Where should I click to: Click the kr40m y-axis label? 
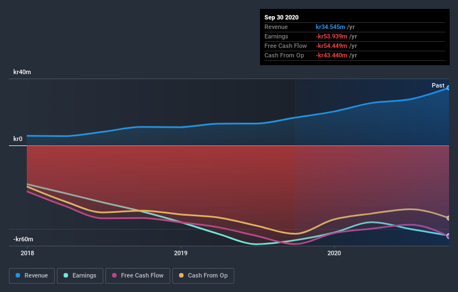(x=22, y=72)
